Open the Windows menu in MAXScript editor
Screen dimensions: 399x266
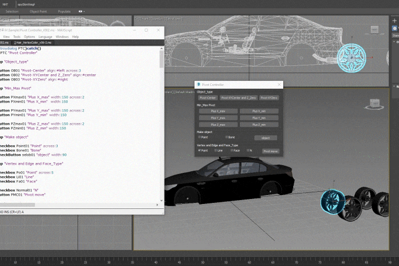tap(62, 37)
